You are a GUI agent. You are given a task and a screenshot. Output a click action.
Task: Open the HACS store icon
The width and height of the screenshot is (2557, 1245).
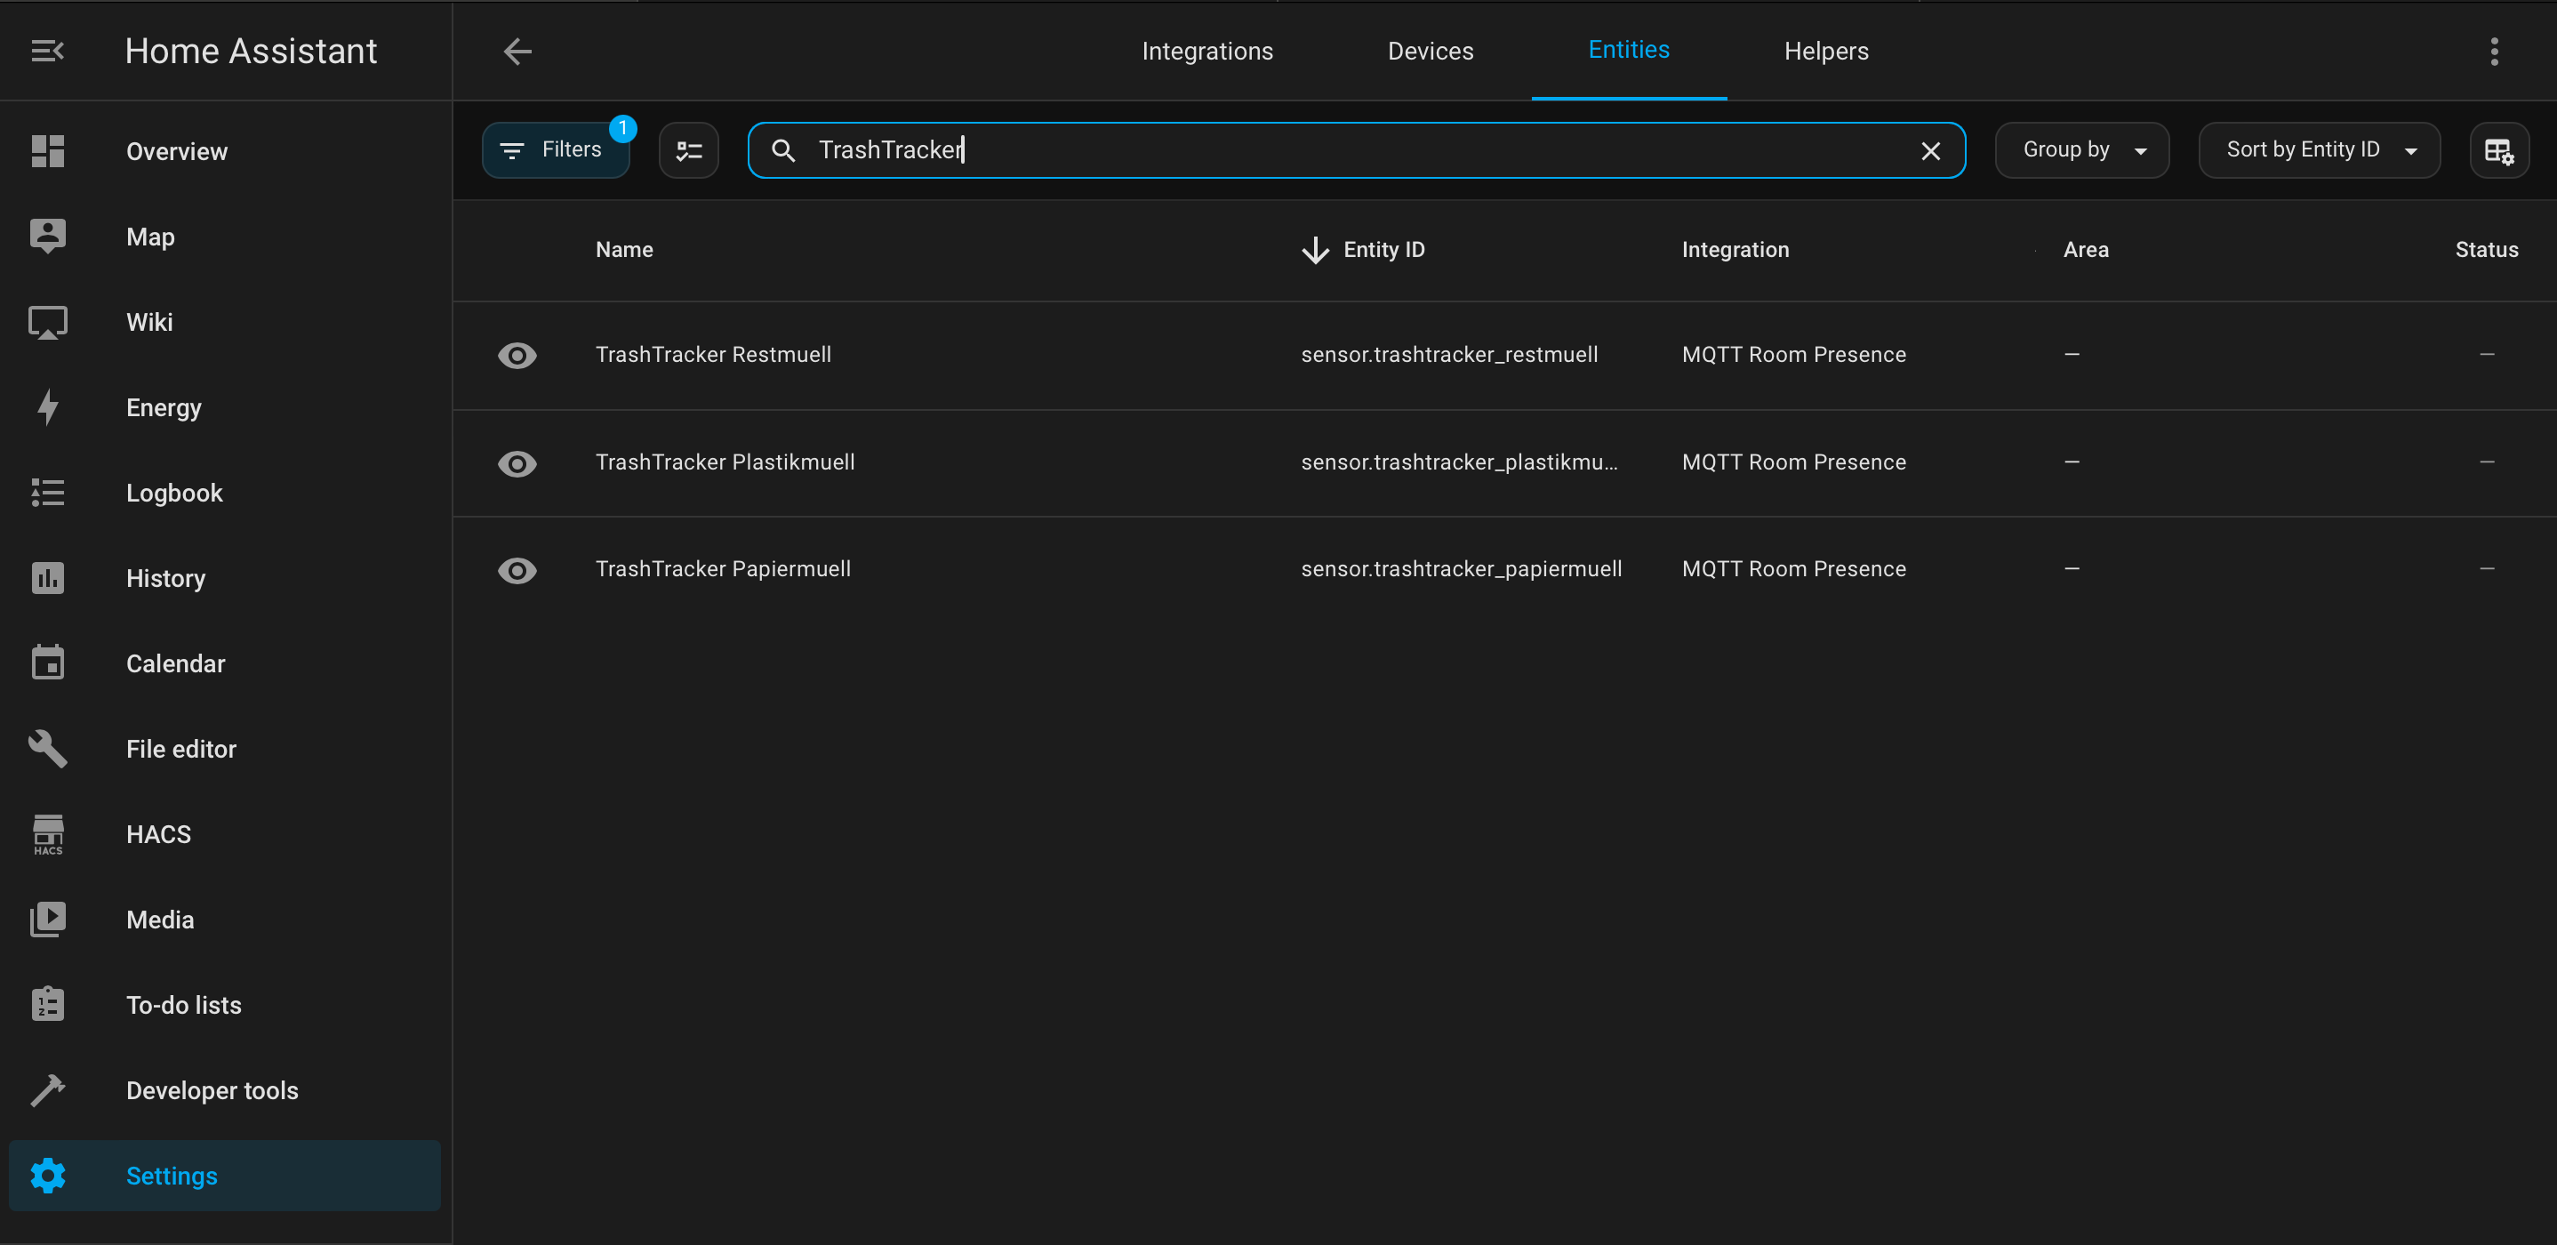point(48,834)
